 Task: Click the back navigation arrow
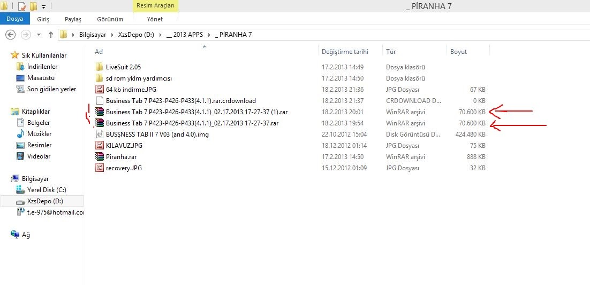(x=10, y=35)
